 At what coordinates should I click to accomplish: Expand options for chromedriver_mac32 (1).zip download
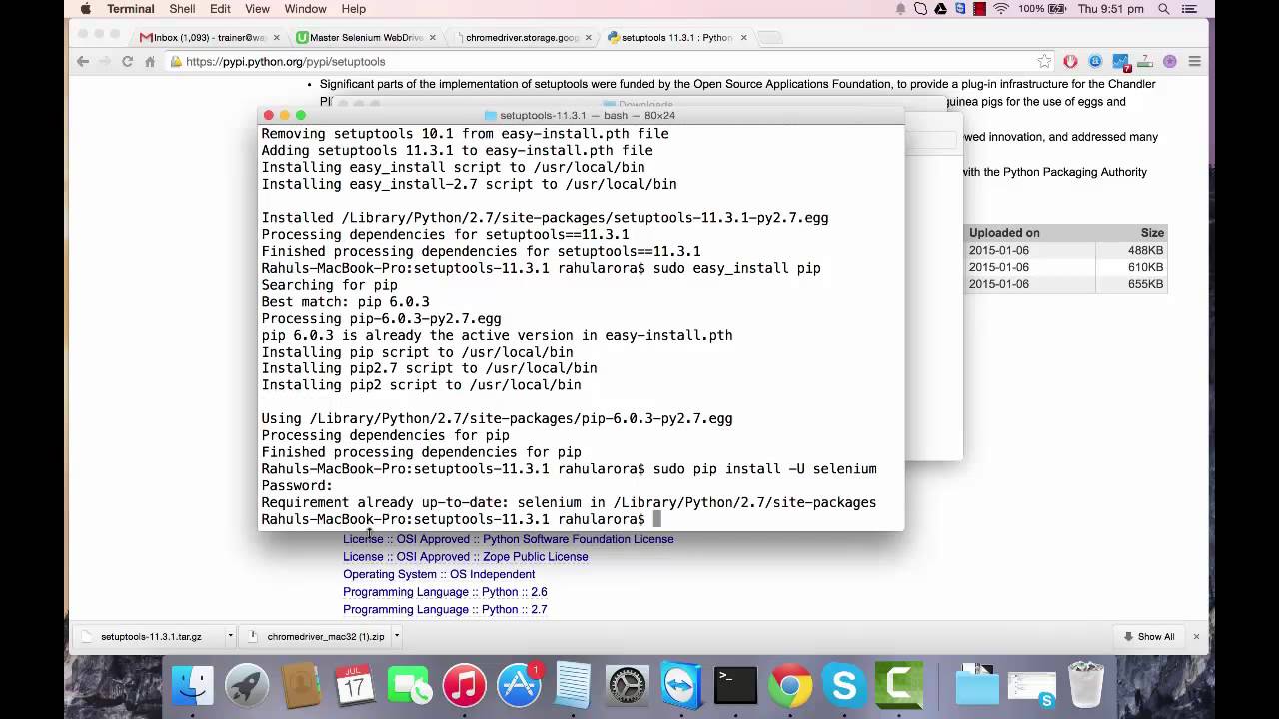point(397,636)
